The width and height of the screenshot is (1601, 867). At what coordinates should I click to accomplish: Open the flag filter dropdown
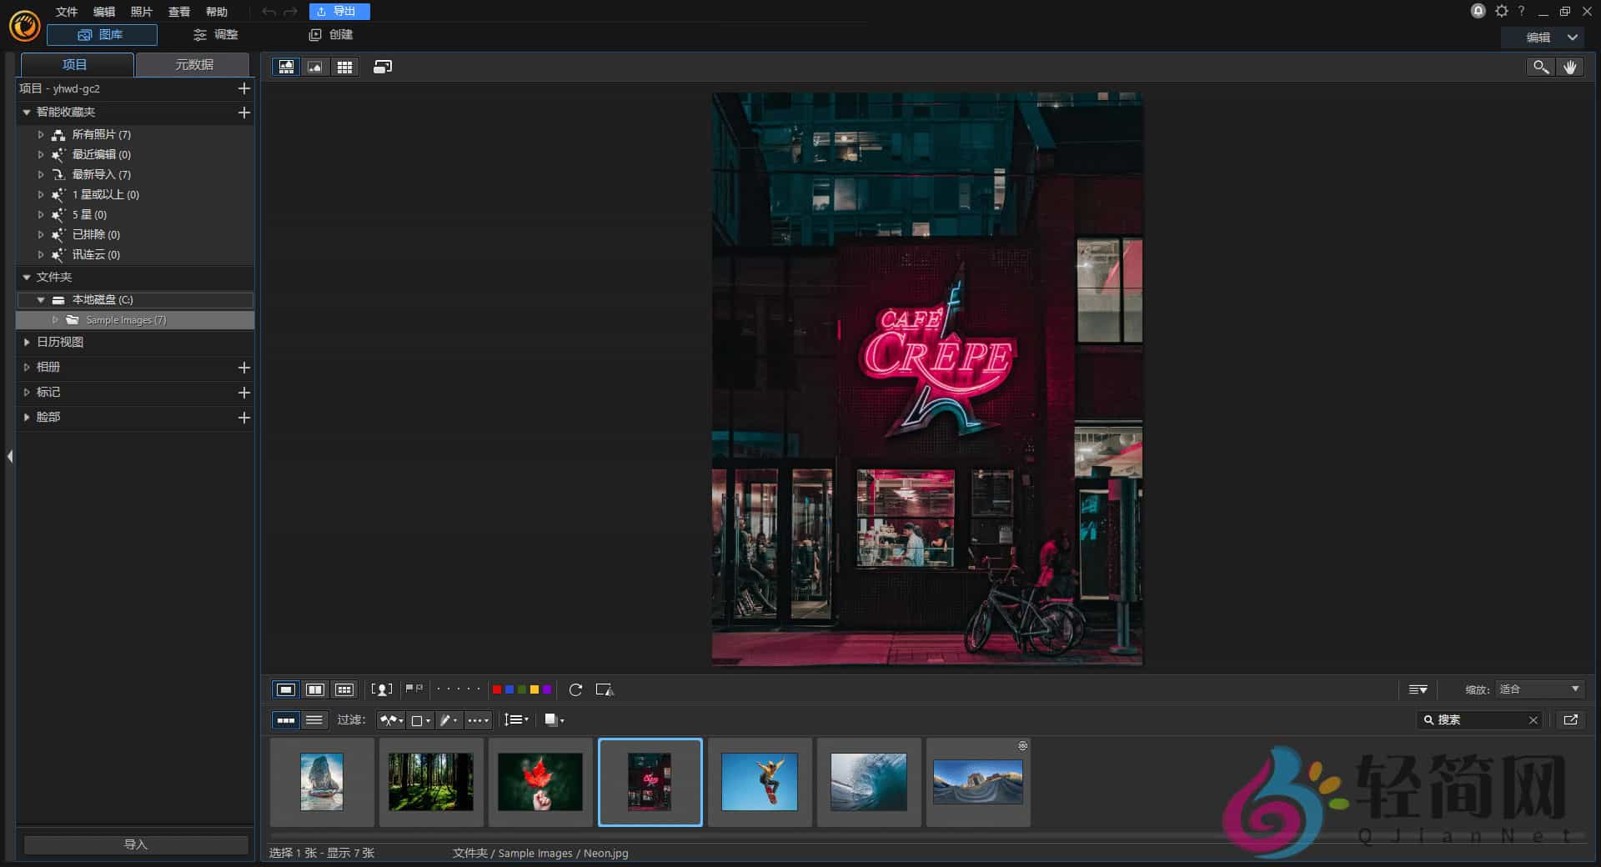390,719
